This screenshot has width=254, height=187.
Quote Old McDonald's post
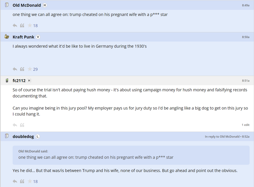pyautogui.click(x=22, y=25)
